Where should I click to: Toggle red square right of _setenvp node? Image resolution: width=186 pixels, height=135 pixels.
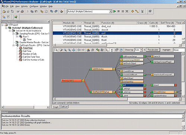tap(145, 92)
